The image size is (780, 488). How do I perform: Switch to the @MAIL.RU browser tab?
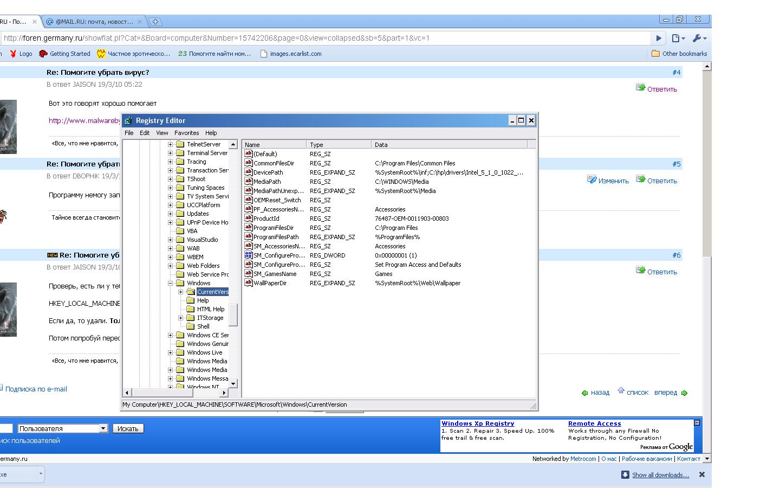(93, 22)
